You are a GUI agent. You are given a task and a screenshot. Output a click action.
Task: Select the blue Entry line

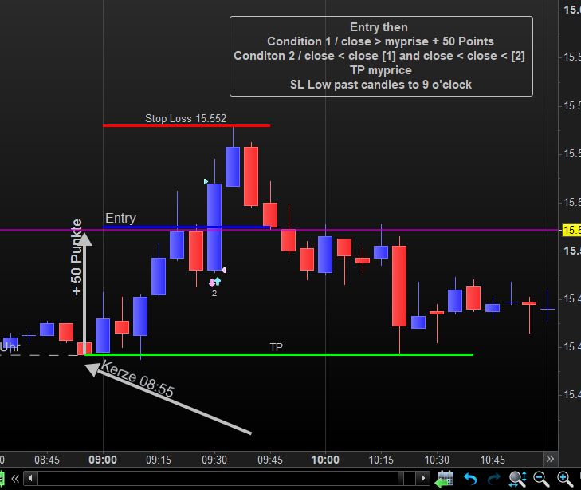coord(186,227)
